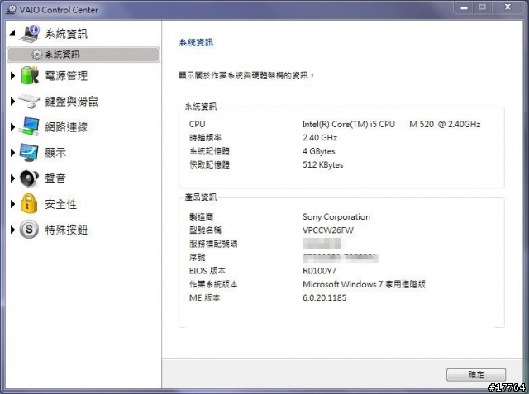The image size is (529, 394).
Task: Click the Microsoft Windows 7 家用進階版 value
Action: 364,284
